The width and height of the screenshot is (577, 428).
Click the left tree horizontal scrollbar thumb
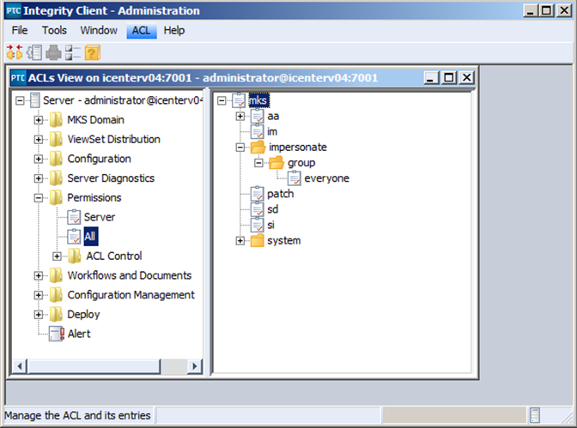pyautogui.click(x=94, y=366)
